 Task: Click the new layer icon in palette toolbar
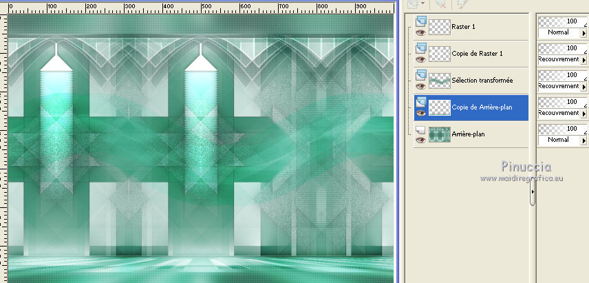[414, 3]
